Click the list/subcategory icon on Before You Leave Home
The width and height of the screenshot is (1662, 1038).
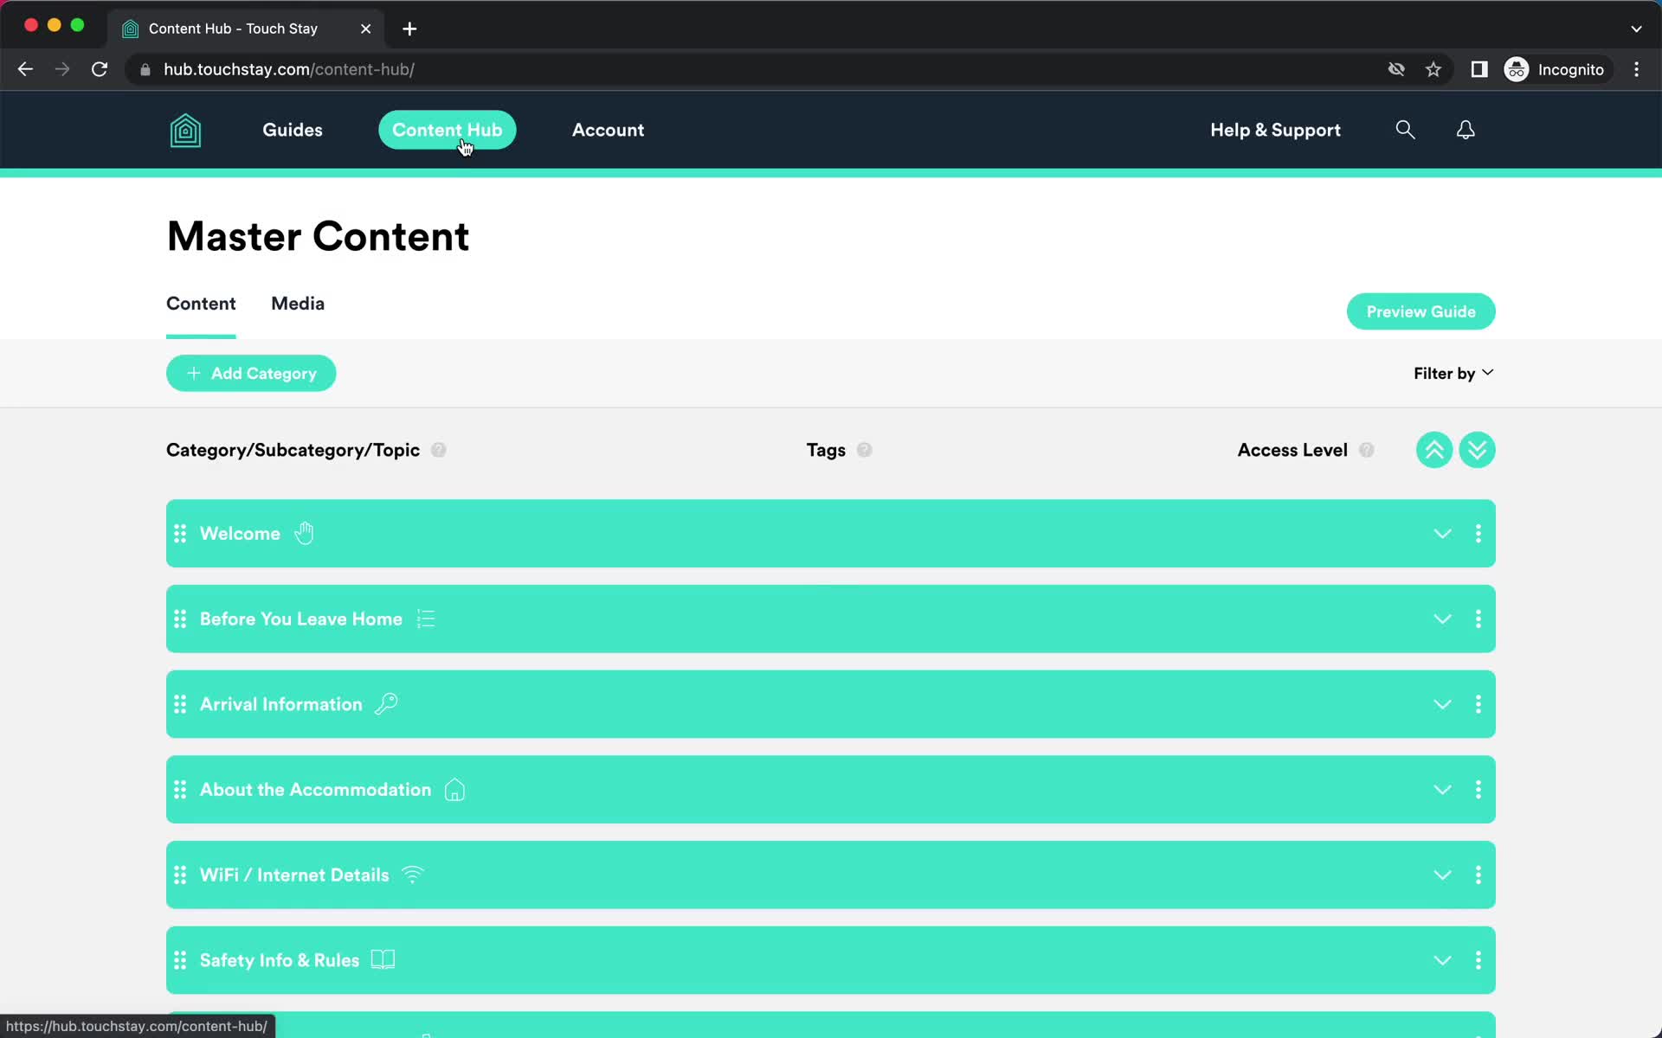tap(427, 618)
